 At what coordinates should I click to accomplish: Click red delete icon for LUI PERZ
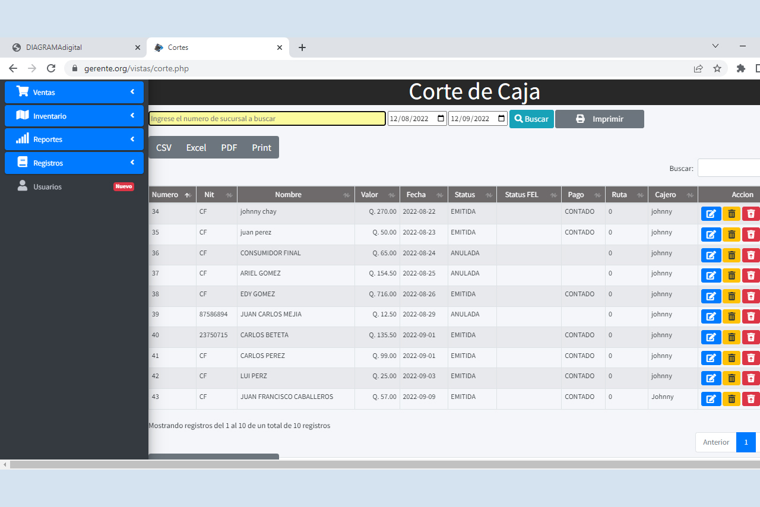[751, 378]
